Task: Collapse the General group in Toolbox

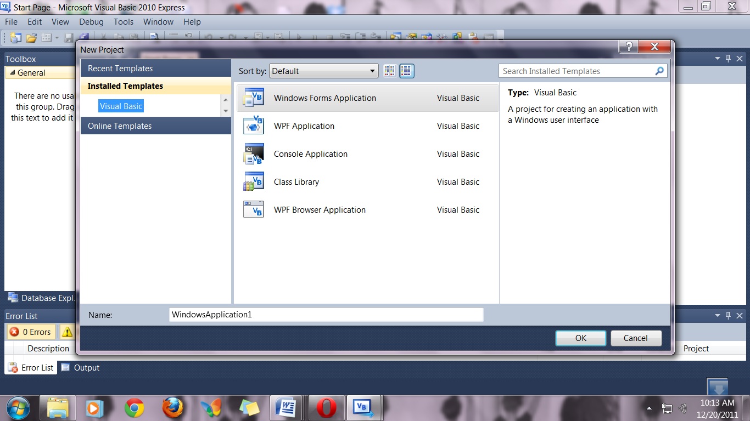Action: click(x=12, y=72)
